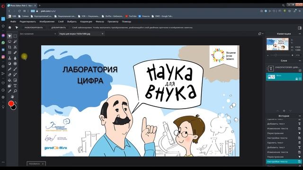The image size is (303, 170).
Task: Open Instagram in Opera sidebar
Action: (x=3, y=57)
